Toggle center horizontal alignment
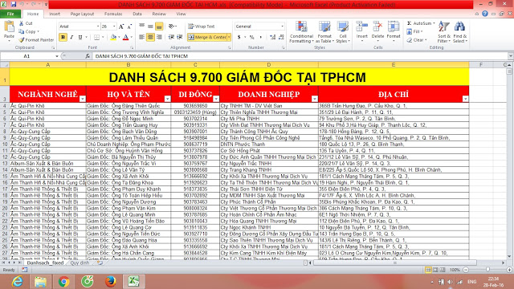This screenshot has height=289, width=514. pyautogui.click(x=150, y=38)
